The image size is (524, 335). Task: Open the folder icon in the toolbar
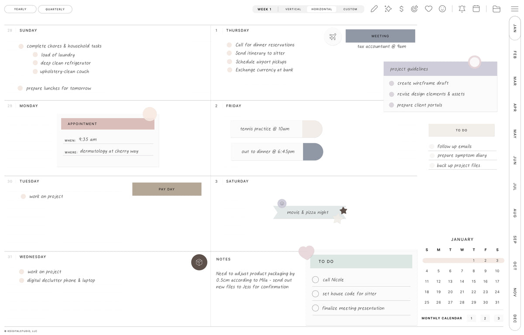pyautogui.click(x=496, y=9)
